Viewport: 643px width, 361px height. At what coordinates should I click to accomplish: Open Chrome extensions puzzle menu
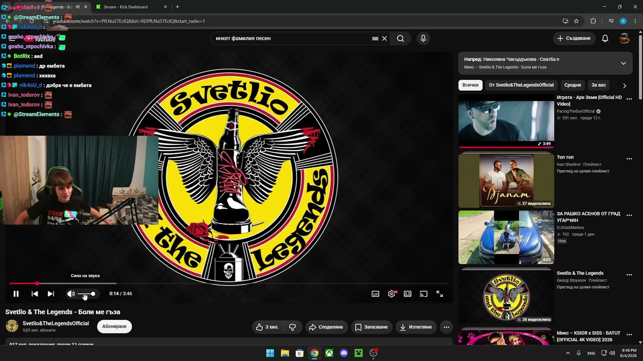593,21
